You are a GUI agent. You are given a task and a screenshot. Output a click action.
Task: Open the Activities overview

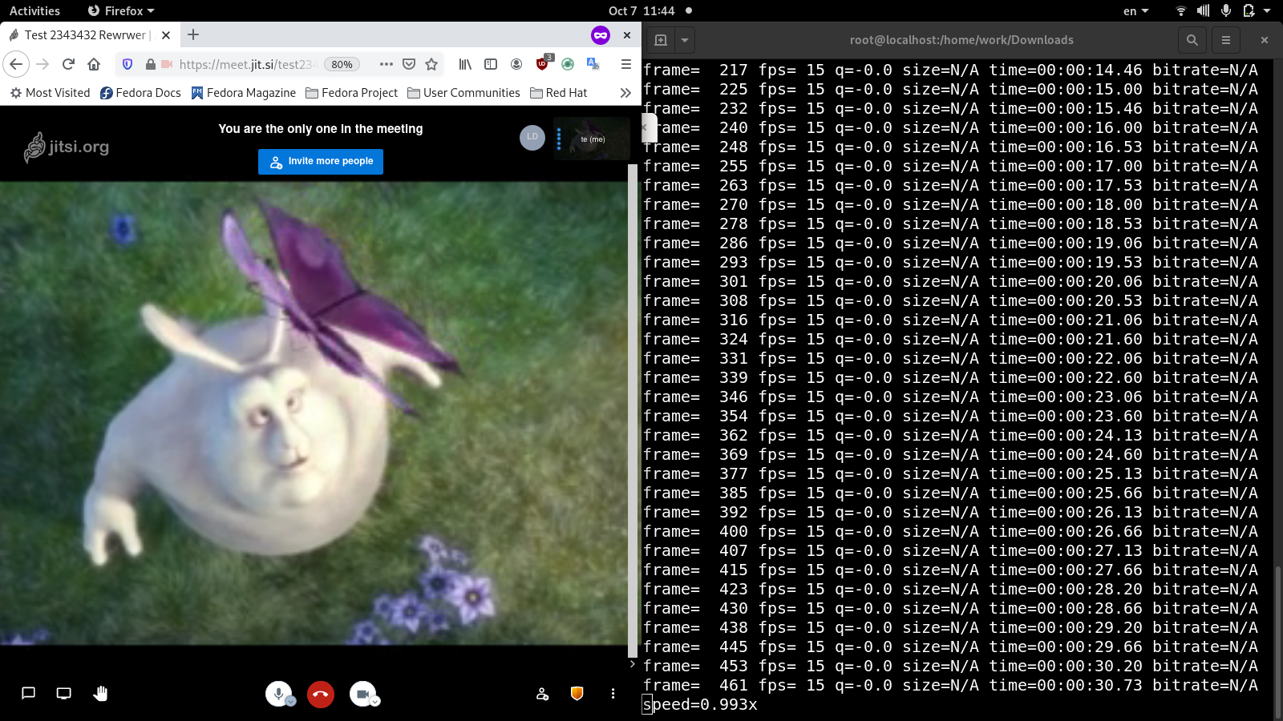[34, 11]
